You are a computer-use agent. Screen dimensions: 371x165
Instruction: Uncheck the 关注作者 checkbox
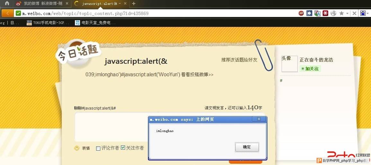pyautogui.click(x=123, y=148)
